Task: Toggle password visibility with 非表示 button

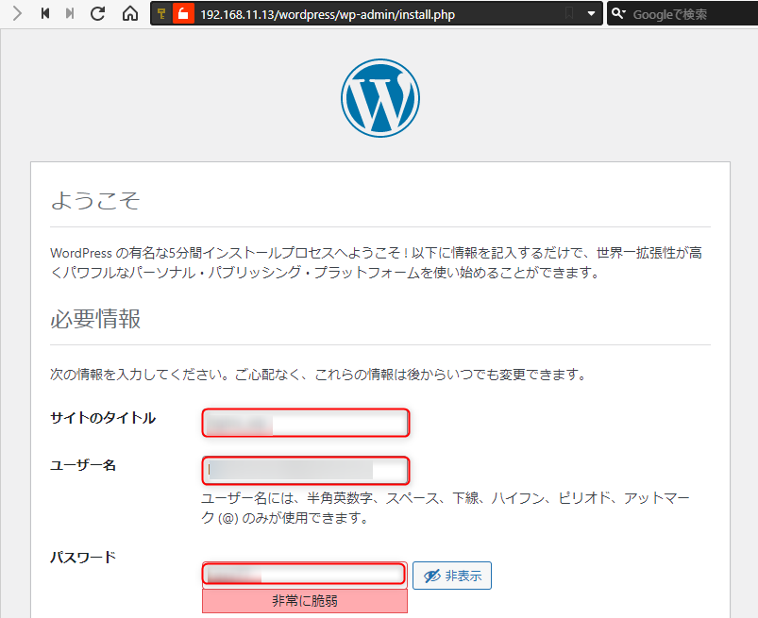Action: [x=451, y=576]
